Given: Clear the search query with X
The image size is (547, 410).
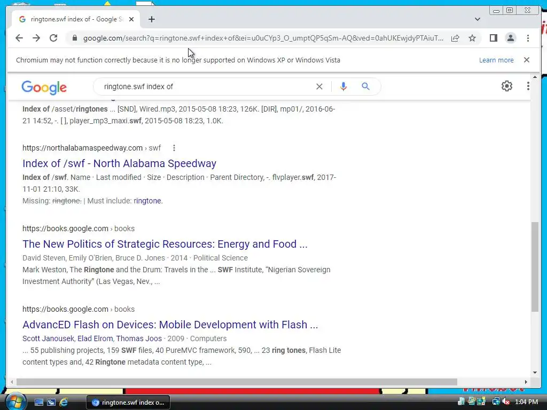Looking at the screenshot, I should click(319, 86).
